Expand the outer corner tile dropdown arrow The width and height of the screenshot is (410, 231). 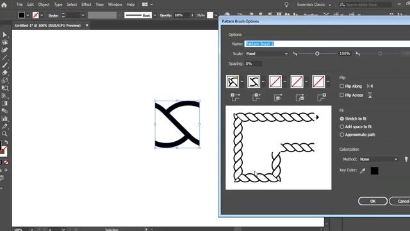click(x=242, y=81)
